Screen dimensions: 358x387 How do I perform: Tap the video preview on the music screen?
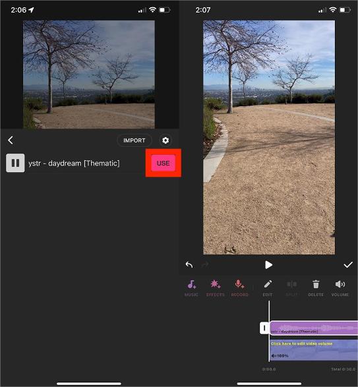(89, 74)
